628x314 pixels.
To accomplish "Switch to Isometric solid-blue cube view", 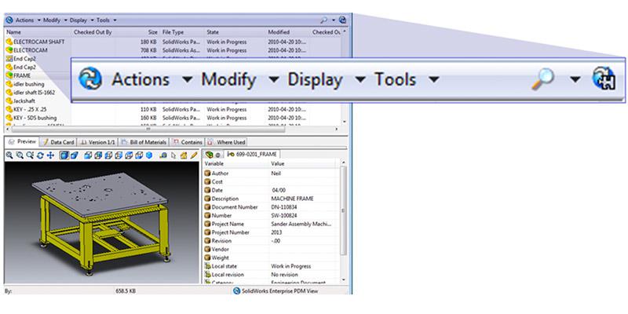I will pos(149,155).
